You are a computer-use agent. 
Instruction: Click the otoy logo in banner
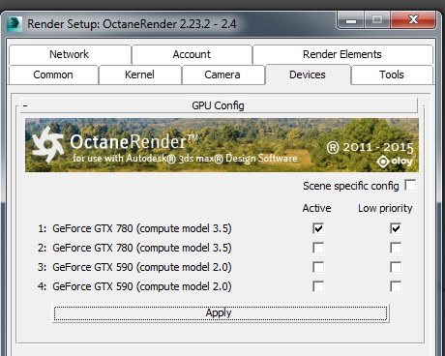[395, 161]
